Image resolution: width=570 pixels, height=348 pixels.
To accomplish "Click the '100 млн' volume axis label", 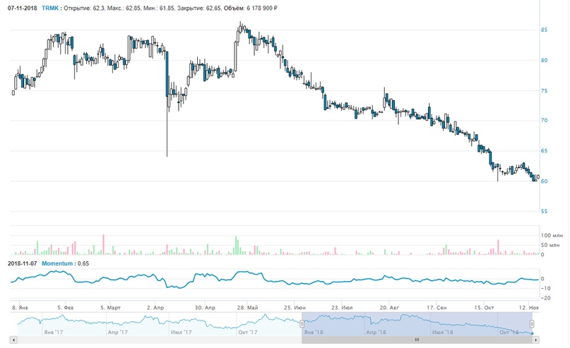I will pyautogui.click(x=550, y=234).
